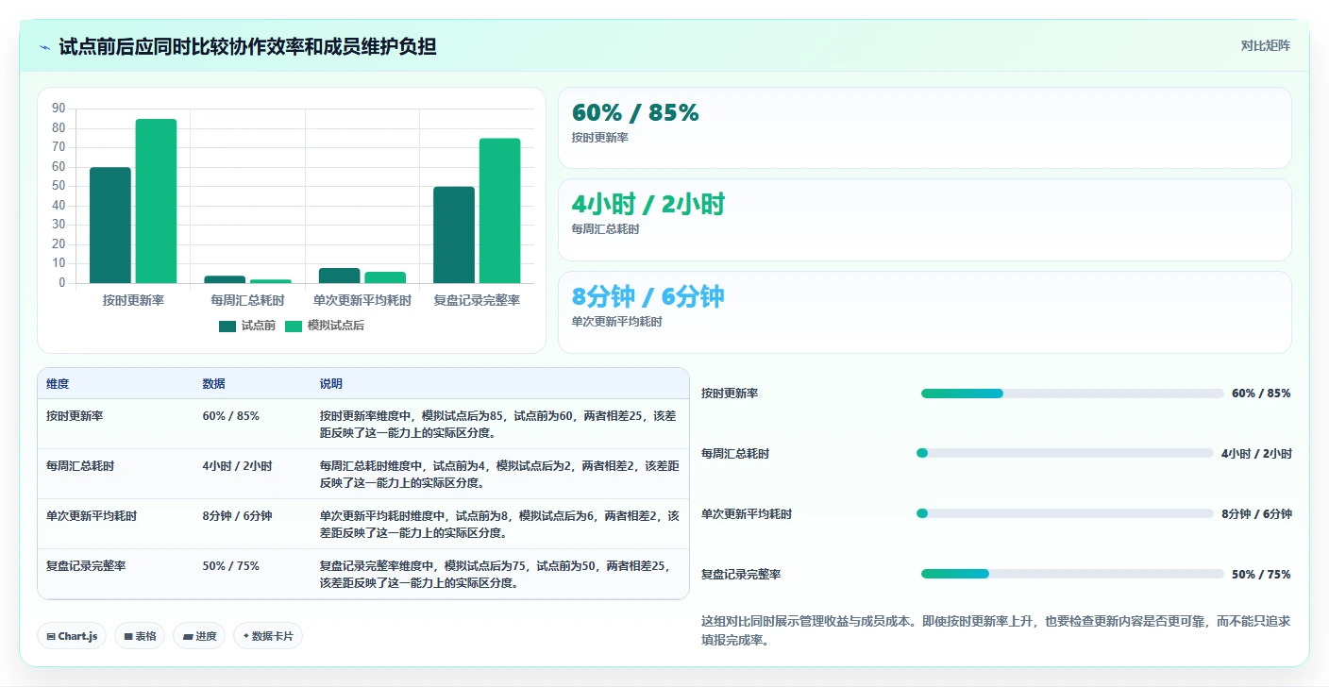Click the 模拟试点后 bar for 复盘记录完整率

point(499,210)
